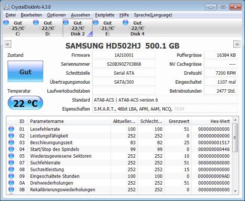Viewport: 245px width, 201px height.
Task: Close the CrystalDiskInfo window
Action: coord(235,7)
